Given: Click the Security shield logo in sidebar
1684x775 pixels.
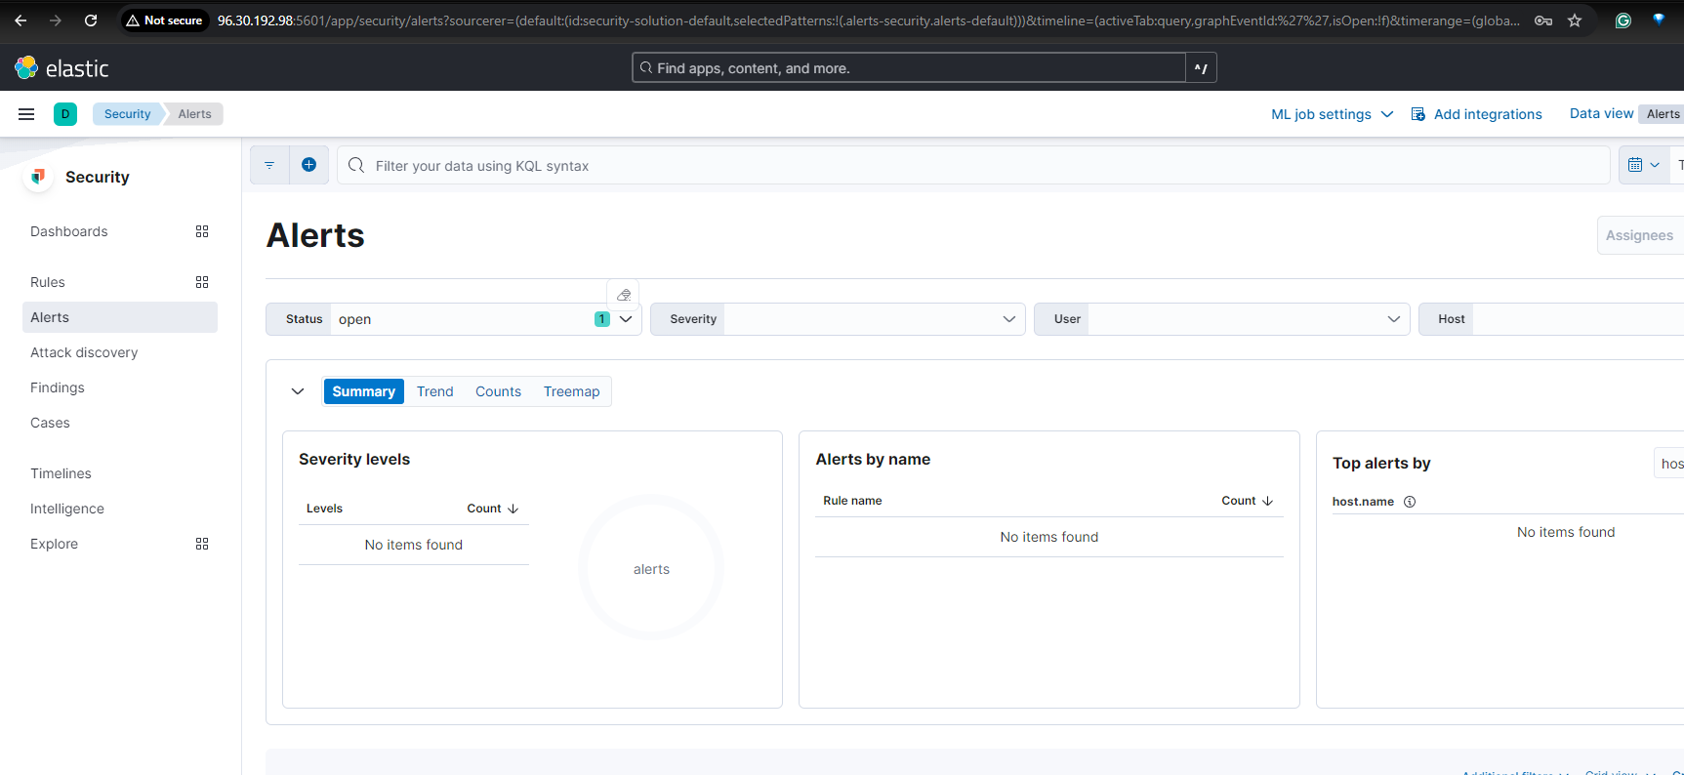Looking at the screenshot, I should tap(38, 177).
